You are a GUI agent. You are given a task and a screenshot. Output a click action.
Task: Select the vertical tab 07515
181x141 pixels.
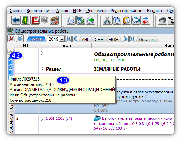(x=11, y=67)
